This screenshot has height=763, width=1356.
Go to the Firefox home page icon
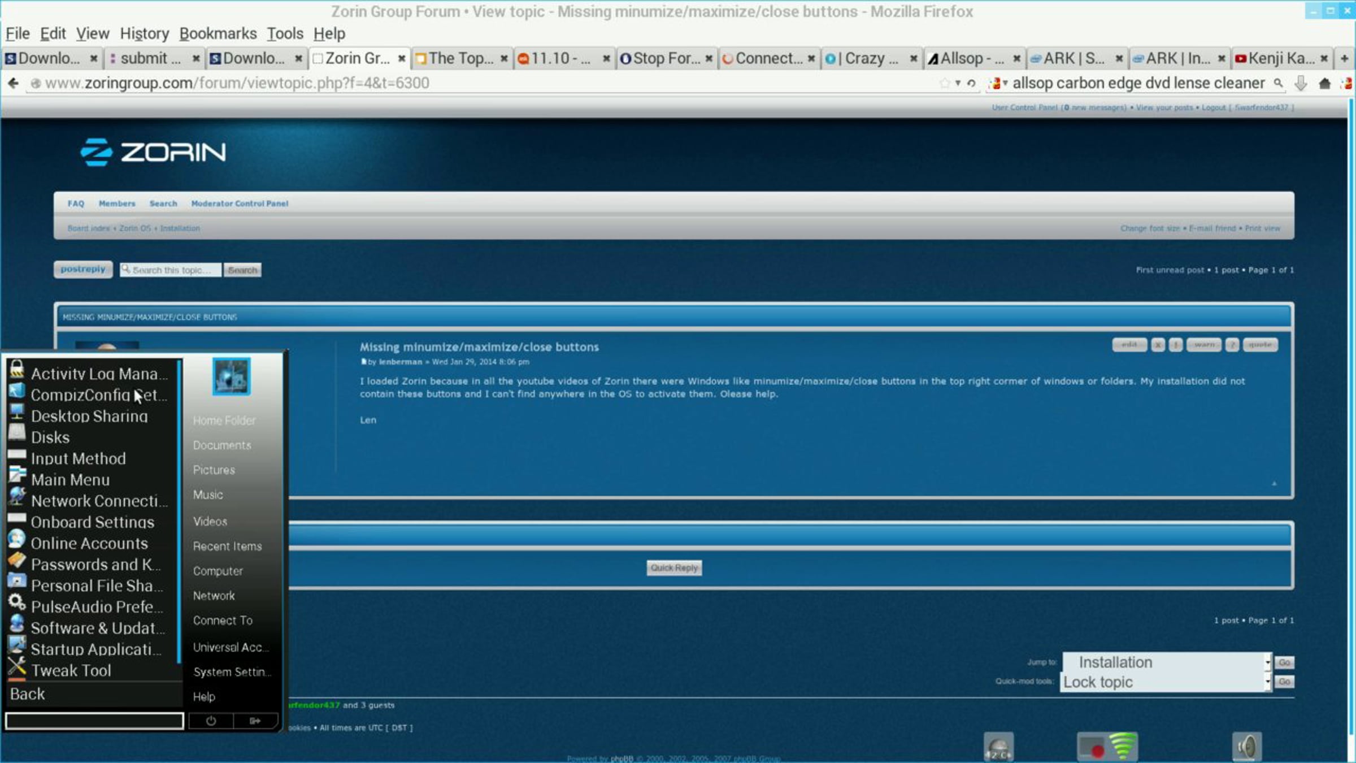(x=1324, y=84)
